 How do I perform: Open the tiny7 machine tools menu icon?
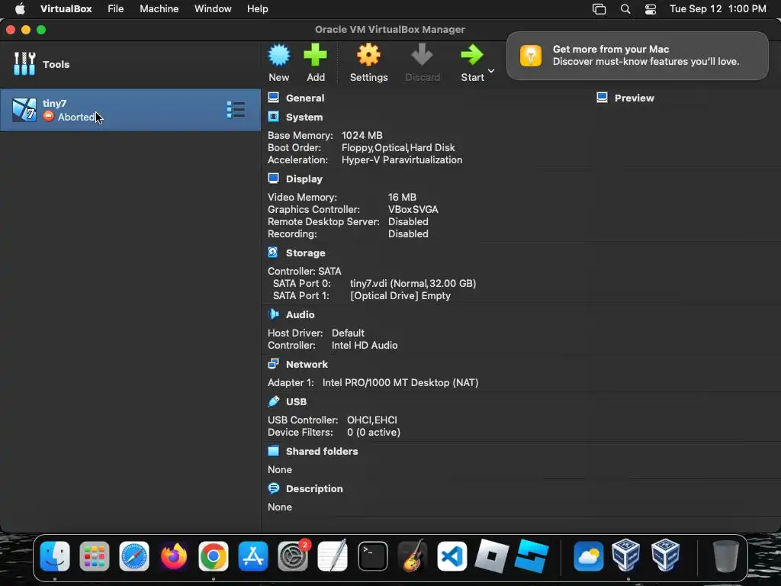(x=236, y=110)
